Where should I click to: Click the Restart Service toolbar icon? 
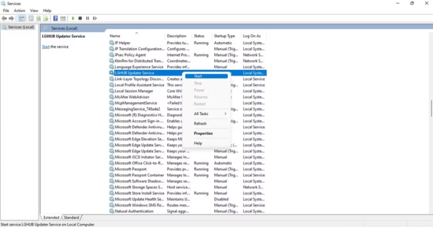[94, 18]
